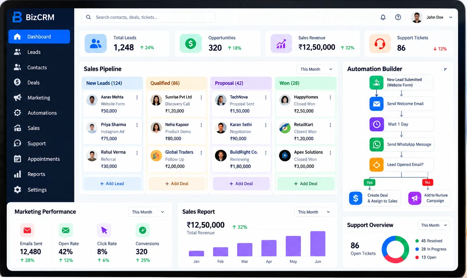Click the Create Deal dollar icon
The width and height of the screenshot is (467, 278).
tap(355, 198)
